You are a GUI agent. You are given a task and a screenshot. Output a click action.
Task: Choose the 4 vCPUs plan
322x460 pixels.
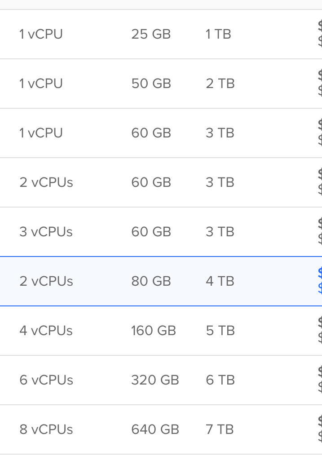[46, 331]
